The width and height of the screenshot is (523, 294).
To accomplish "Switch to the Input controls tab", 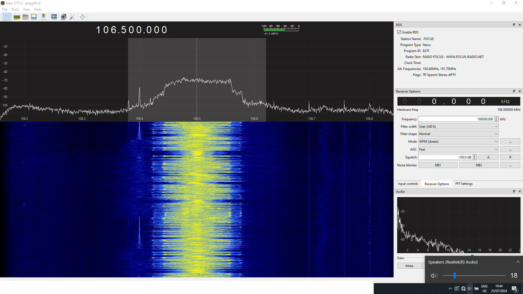I will [408, 184].
